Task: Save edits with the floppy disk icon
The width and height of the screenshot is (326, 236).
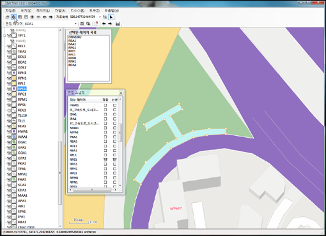Action: [118, 24]
